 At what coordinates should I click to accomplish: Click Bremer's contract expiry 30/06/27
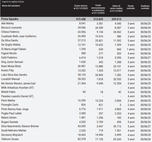[x=145, y=126]
